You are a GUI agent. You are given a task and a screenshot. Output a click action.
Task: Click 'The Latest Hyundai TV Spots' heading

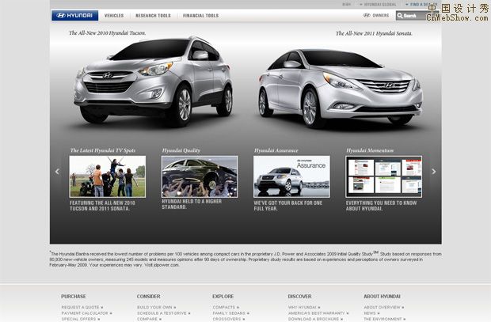click(x=103, y=150)
